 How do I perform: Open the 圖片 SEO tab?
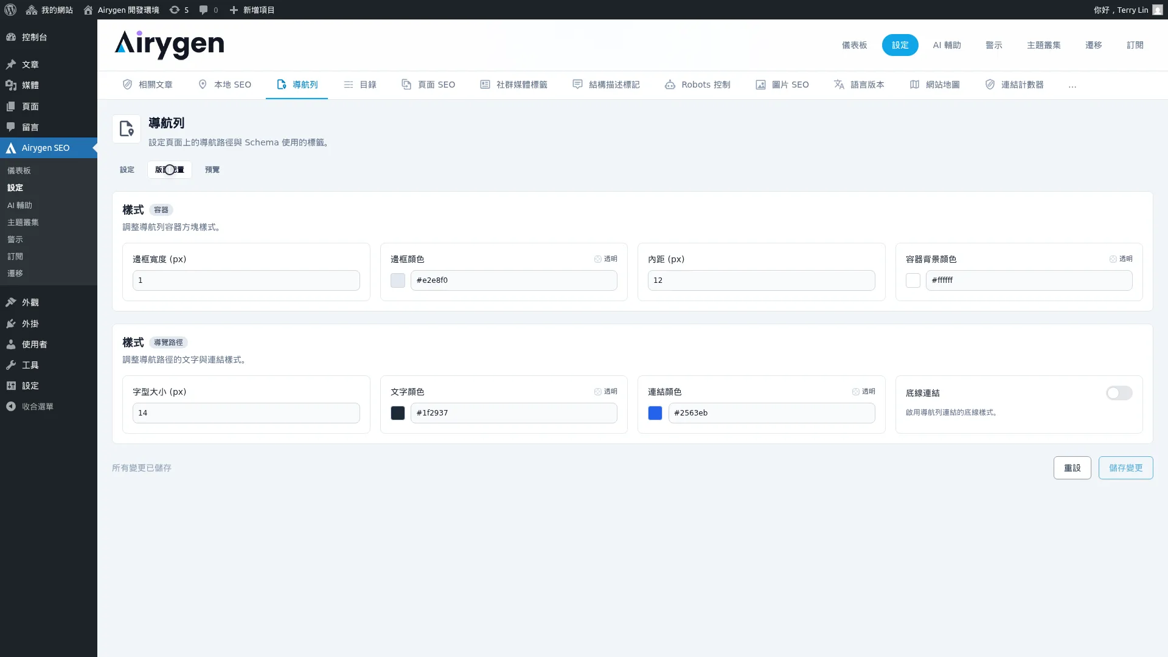tap(782, 85)
